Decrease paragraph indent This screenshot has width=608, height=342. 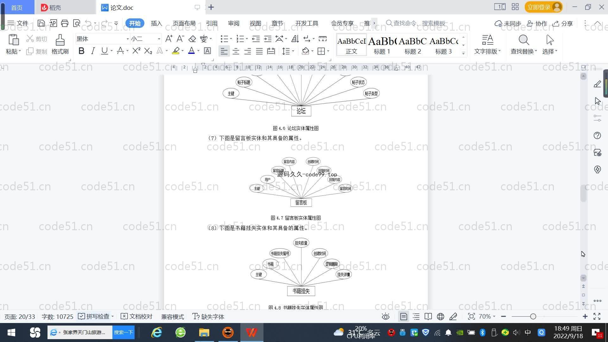pyautogui.click(x=256, y=39)
